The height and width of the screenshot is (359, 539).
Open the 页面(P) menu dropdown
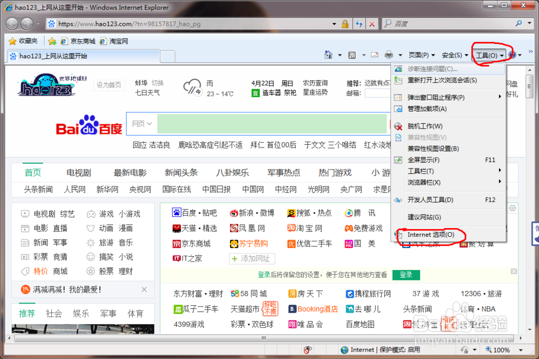(x=422, y=55)
